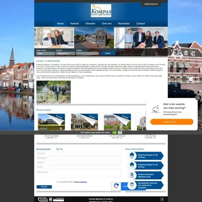
Task: Focus the Opmerkingen text area
Action: coord(79,174)
